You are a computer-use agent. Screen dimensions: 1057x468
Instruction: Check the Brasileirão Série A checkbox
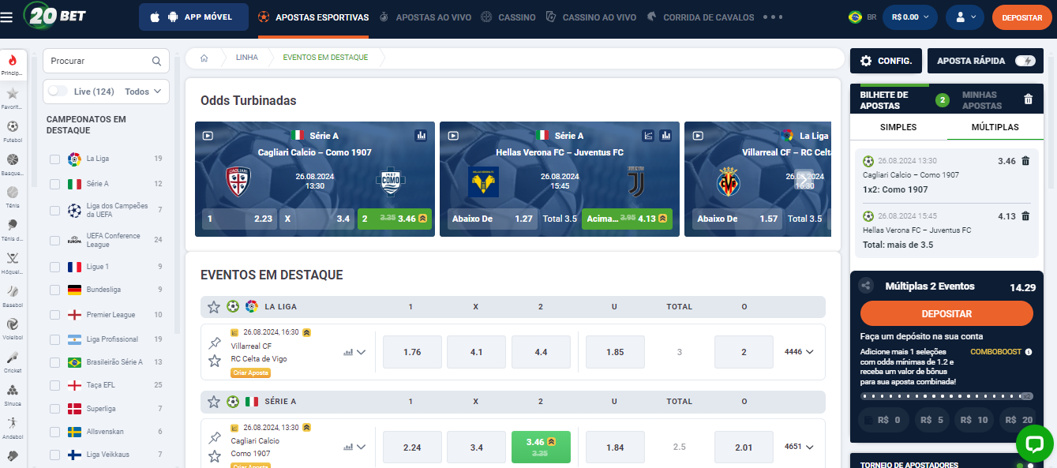tap(54, 363)
